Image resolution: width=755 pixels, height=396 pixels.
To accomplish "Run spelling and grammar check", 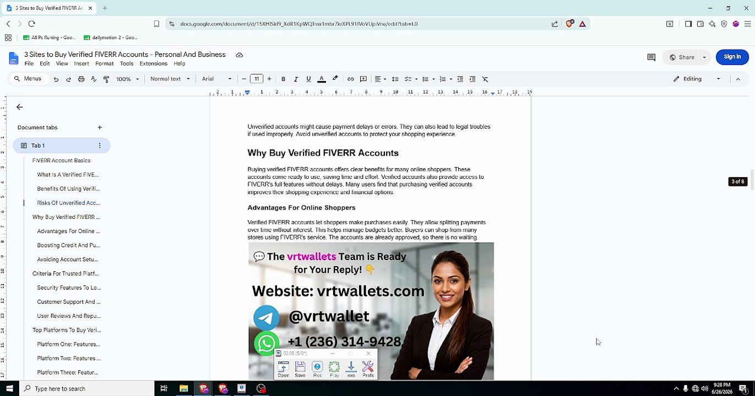I will [x=94, y=79].
